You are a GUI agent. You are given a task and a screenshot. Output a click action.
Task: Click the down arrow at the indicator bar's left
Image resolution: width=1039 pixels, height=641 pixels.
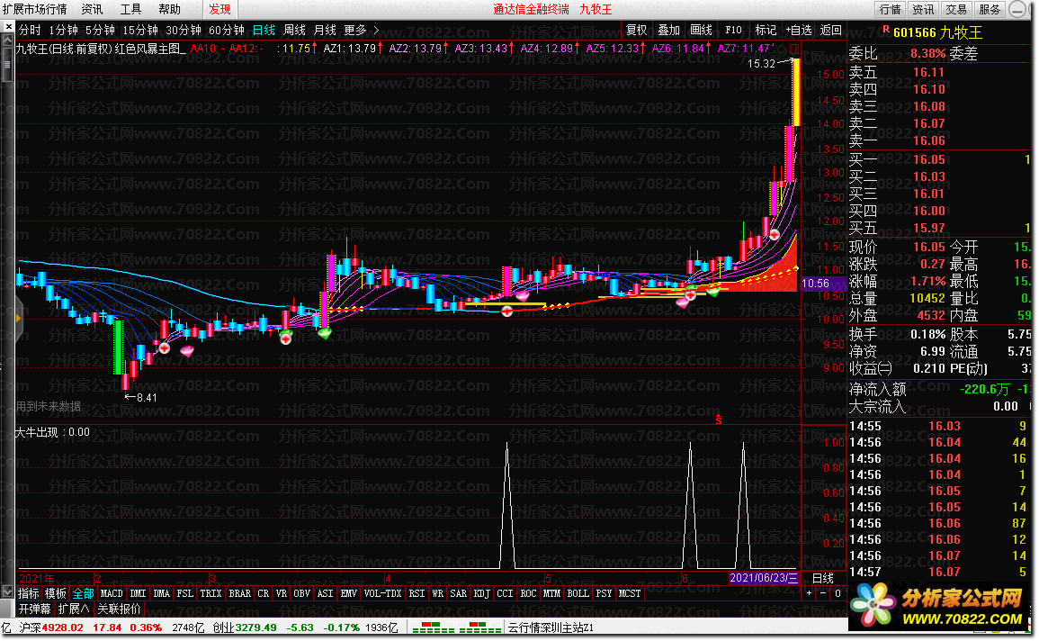tap(7, 592)
